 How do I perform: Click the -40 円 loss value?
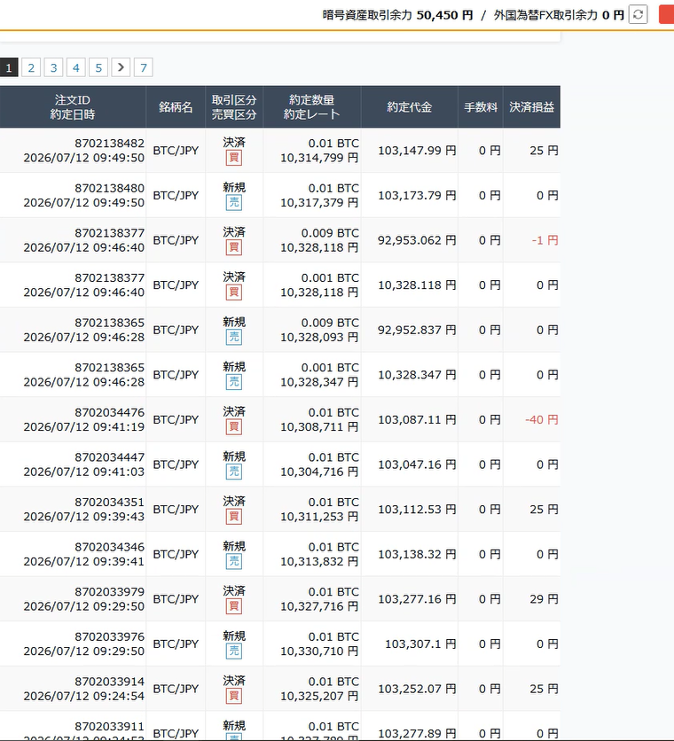542,419
